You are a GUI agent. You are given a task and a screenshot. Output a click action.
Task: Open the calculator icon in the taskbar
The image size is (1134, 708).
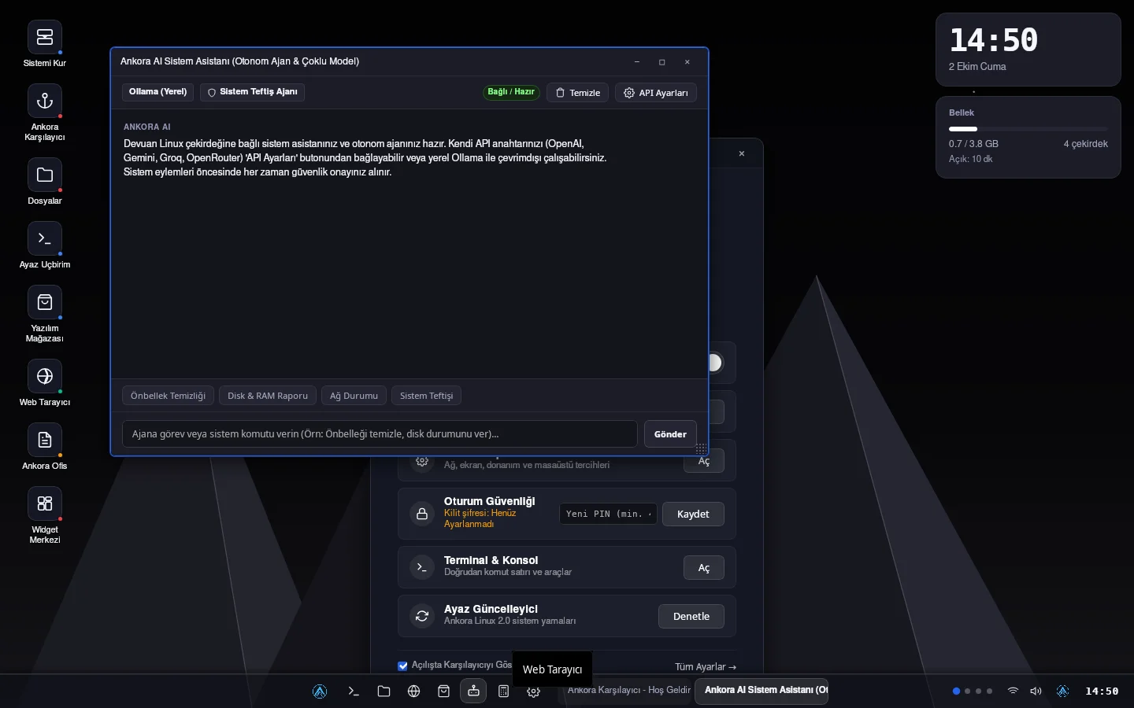point(503,691)
